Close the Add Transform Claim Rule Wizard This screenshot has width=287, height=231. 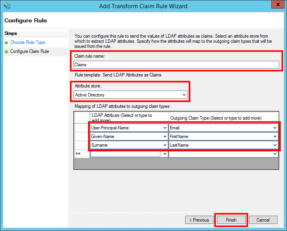pyautogui.click(x=278, y=4)
